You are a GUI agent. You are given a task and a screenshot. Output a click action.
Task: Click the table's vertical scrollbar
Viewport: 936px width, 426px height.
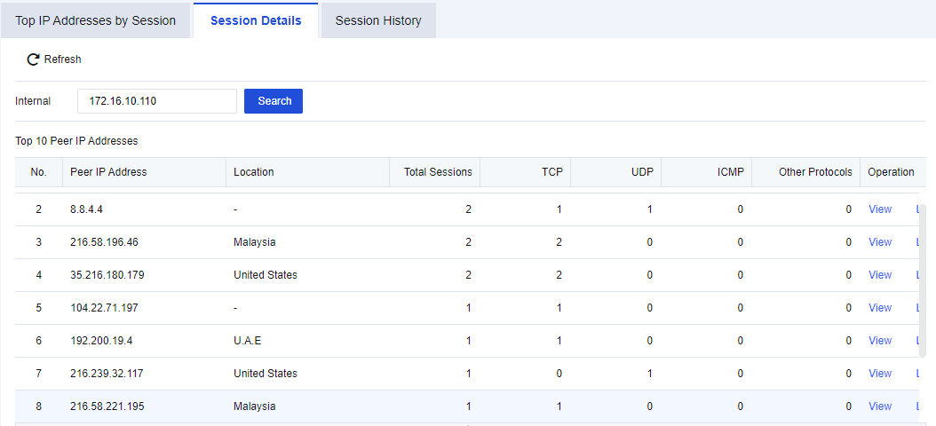923,284
